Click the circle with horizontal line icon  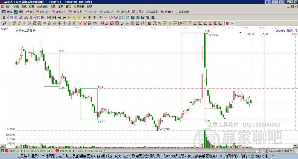(x=39, y=23)
